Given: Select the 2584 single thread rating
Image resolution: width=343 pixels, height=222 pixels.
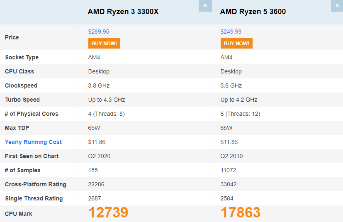Looking at the screenshot, I should point(227,198).
